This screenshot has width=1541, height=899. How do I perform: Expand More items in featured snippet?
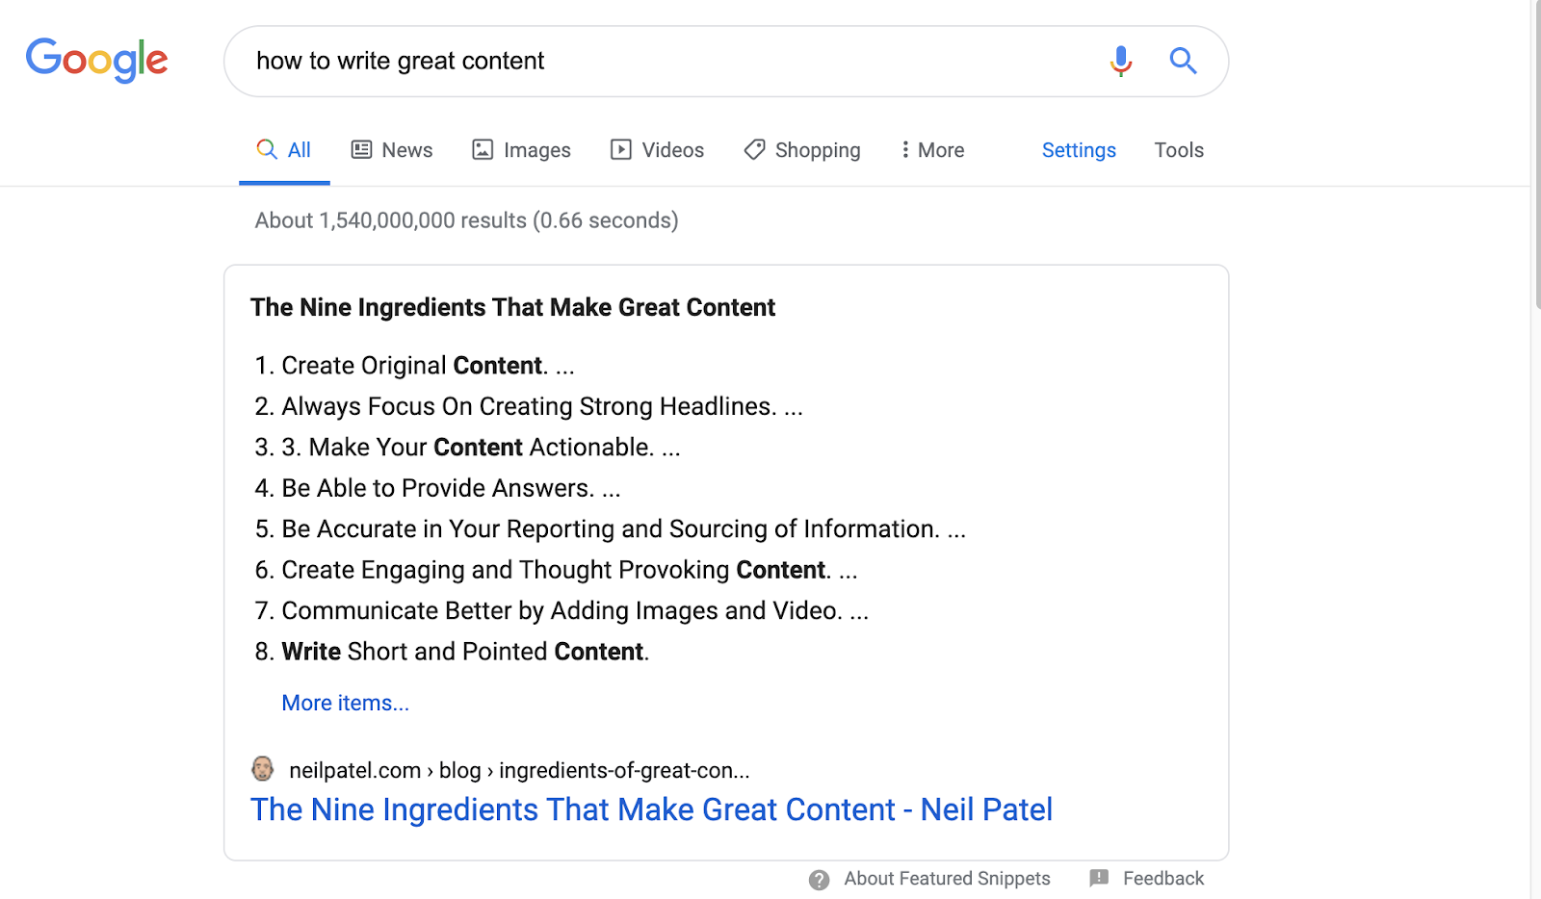(x=345, y=703)
